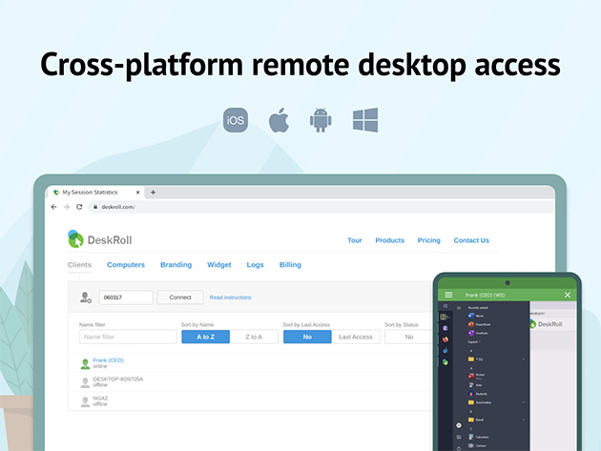The height and width of the screenshot is (451, 601).
Task: Click the DESKTOP-6O9705A client row text
Action: [118, 379]
